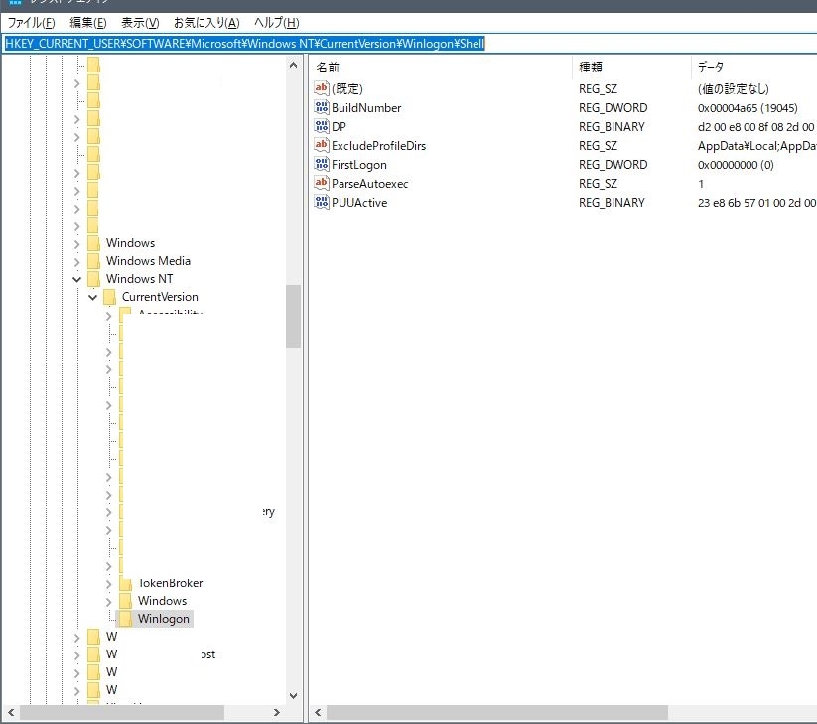
Task: Click the FirstLogon DWORD value icon
Action: [321, 164]
